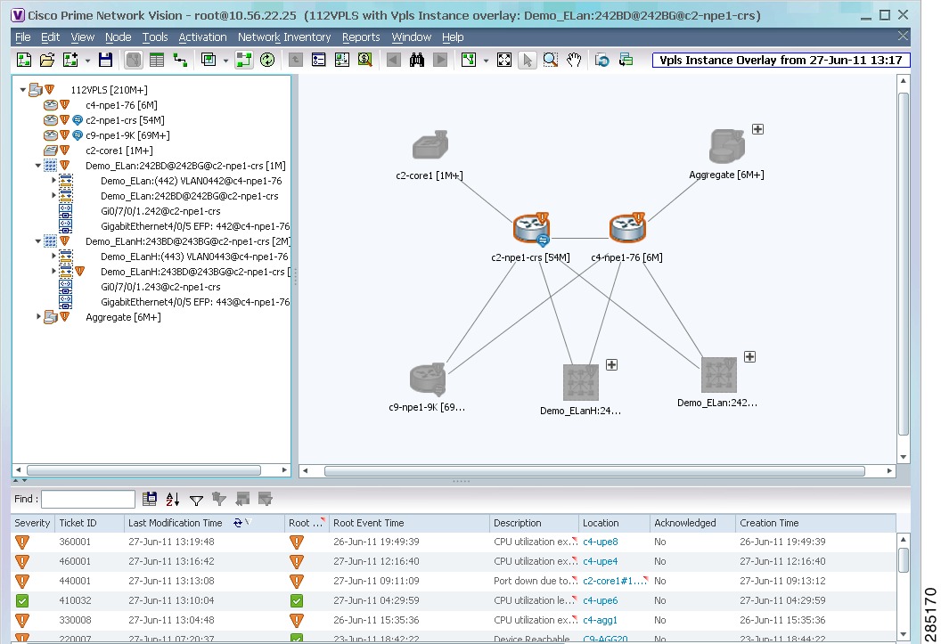Click the Open Map folder icon
Image resolution: width=941 pixels, height=644 pixels.
(47, 60)
